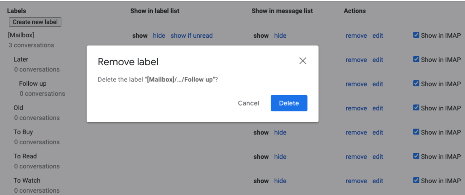The height and width of the screenshot is (195, 465).
Task: Close the Remove label dialog with X
Action: pos(303,61)
